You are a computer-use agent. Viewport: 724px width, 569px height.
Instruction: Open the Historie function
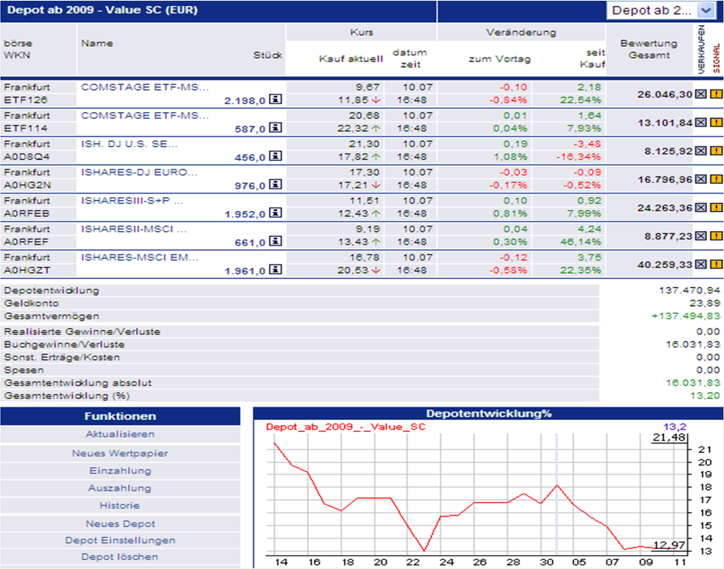tap(120, 506)
